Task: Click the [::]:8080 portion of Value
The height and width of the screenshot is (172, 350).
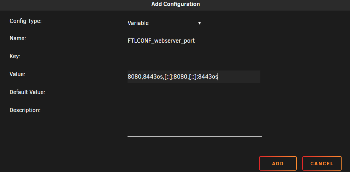Action: (x=175, y=77)
